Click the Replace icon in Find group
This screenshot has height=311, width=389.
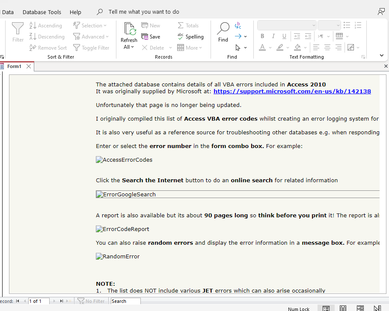tap(238, 26)
